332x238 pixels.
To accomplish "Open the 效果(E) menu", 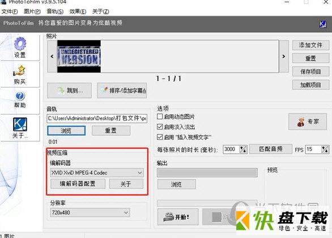I will [x=78, y=11].
